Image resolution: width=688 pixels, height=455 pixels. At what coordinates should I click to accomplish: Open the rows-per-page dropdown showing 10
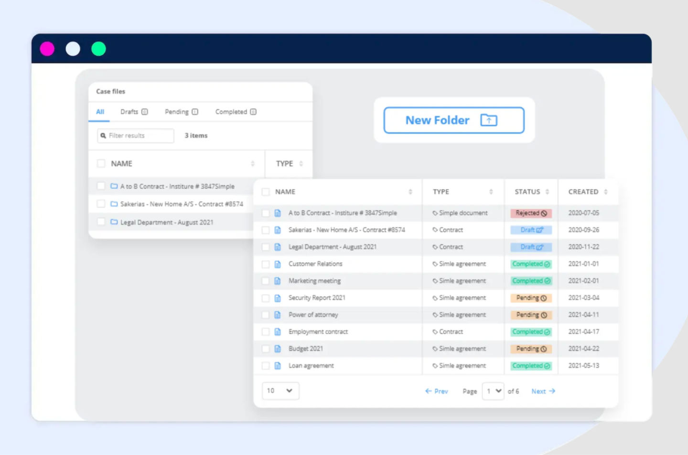point(280,391)
